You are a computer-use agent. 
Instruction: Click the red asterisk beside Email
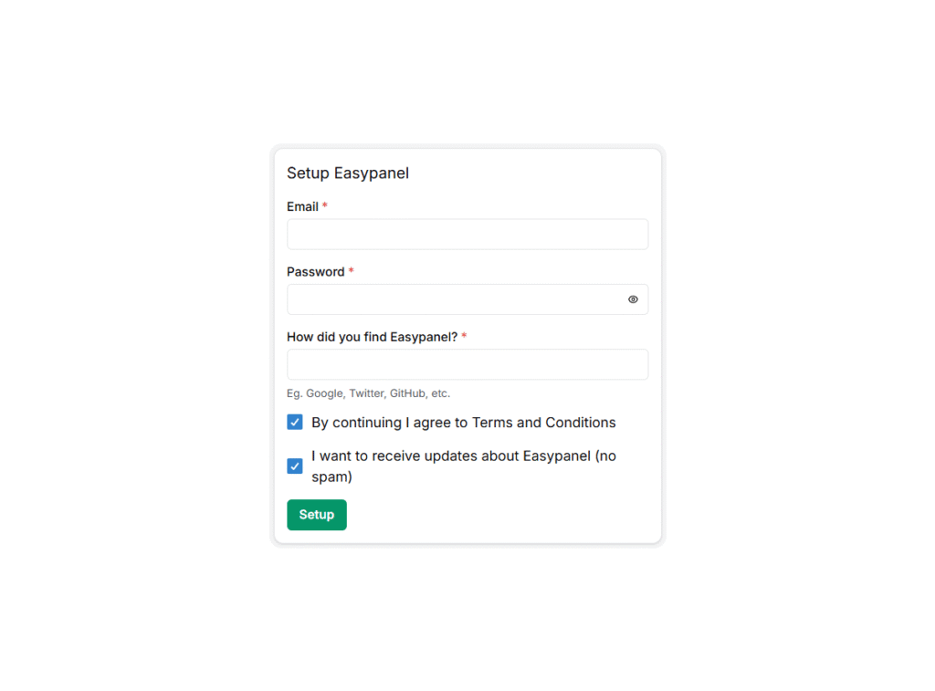pos(325,205)
